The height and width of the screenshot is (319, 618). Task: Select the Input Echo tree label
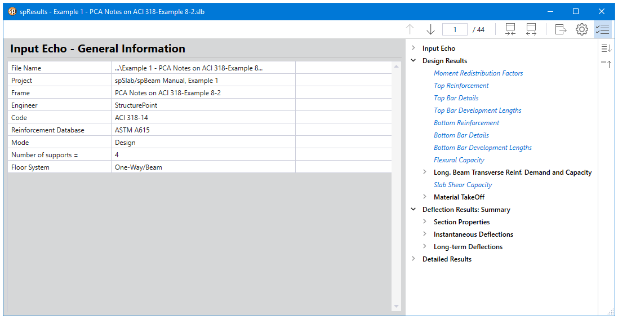pos(439,48)
